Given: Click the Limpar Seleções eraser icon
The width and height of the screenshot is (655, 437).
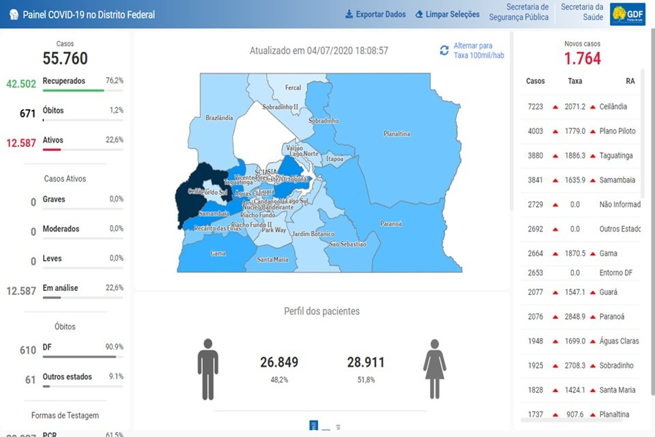Looking at the screenshot, I should 419,14.
